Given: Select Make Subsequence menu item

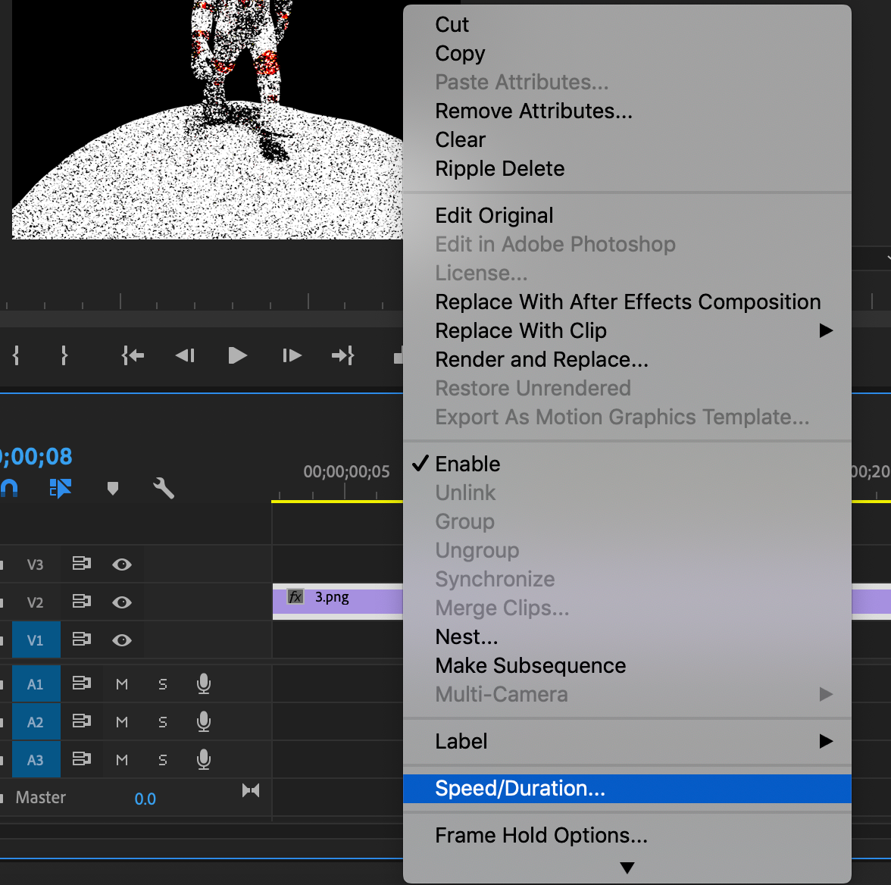Looking at the screenshot, I should [x=627, y=665].
